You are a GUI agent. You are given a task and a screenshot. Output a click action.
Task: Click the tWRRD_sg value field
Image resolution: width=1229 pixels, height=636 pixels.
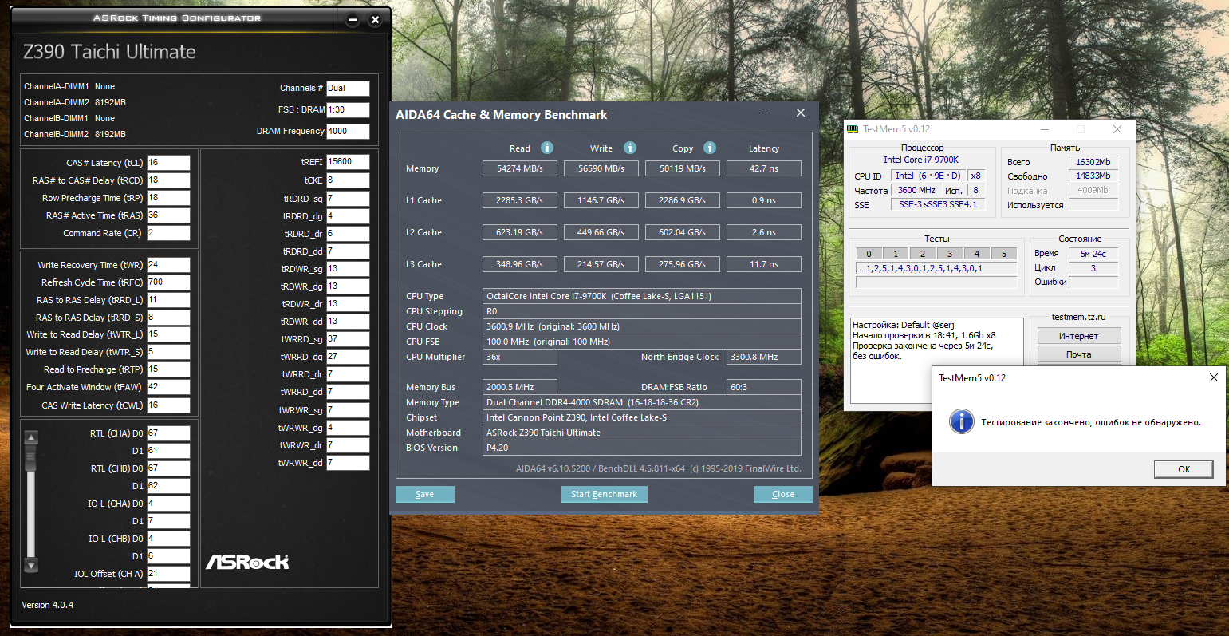(x=348, y=339)
